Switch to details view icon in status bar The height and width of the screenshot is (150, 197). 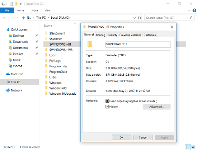tap(188, 147)
